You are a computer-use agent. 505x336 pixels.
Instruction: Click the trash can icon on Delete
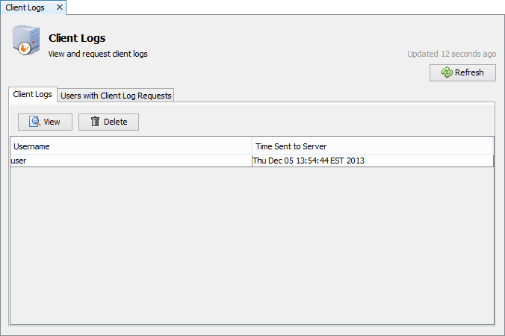click(x=95, y=122)
